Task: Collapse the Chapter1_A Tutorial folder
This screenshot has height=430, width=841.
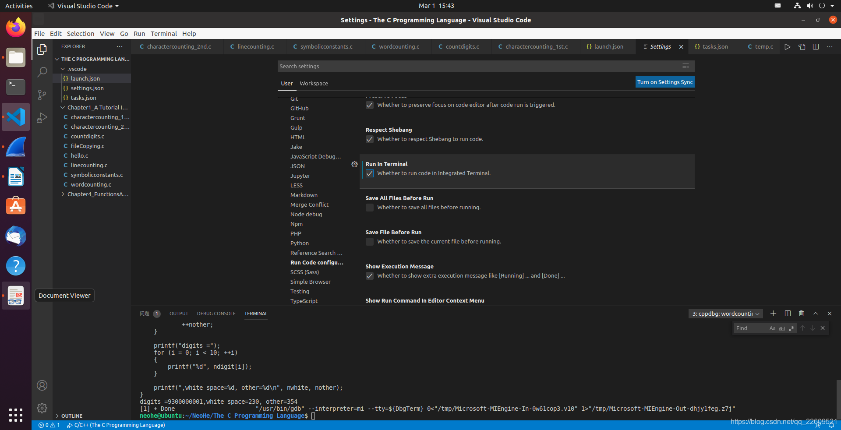Action: tap(63, 107)
